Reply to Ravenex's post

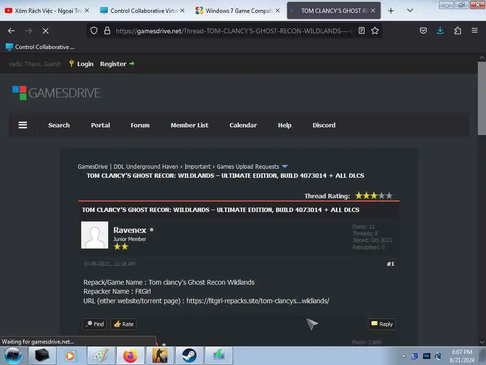point(382,324)
